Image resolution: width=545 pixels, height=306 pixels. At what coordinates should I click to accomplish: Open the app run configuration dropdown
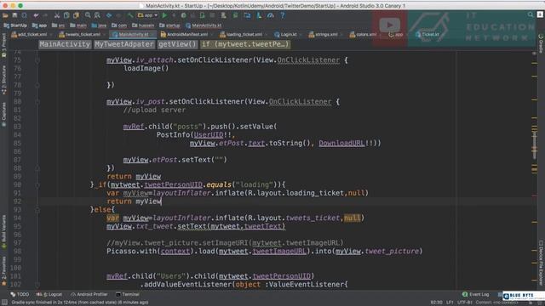click(x=147, y=15)
